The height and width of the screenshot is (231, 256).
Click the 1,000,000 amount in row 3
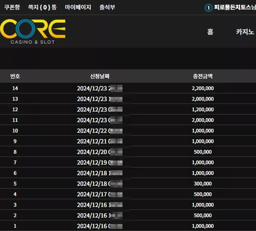pyautogui.click(x=203, y=205)
